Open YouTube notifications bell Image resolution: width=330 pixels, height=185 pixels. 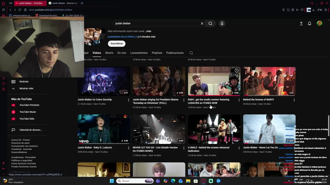pos(310,23)
